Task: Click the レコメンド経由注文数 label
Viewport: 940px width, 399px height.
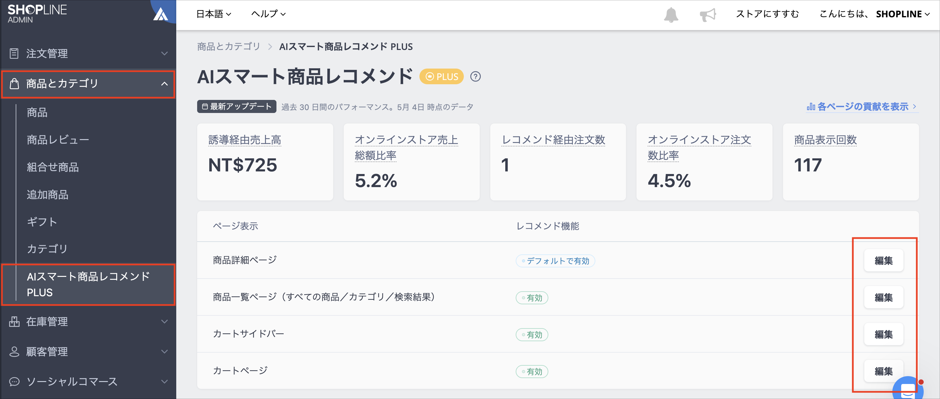Action: tap(553, 140)
